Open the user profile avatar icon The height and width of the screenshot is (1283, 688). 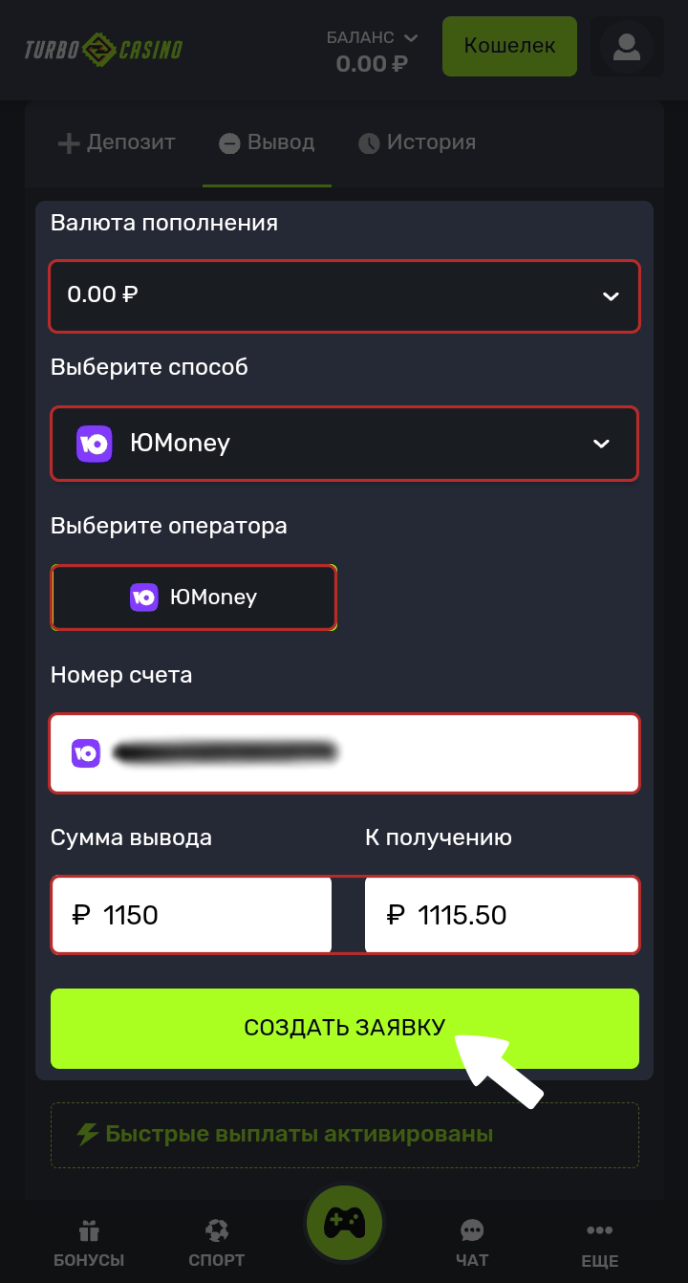coord(627,47)
